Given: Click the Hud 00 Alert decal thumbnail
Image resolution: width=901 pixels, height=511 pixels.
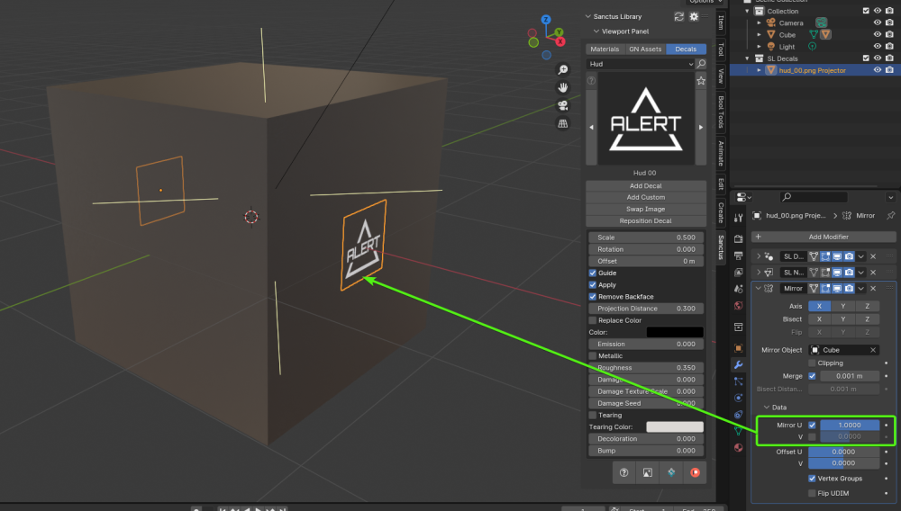Looking at the screenshot, I should pyautogui.click(x=646, y=120).
